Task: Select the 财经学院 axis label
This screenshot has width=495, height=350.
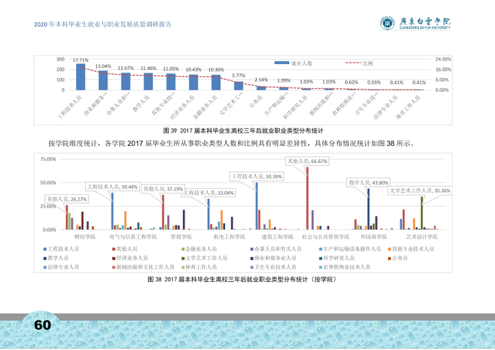Action: coord(84,236)
